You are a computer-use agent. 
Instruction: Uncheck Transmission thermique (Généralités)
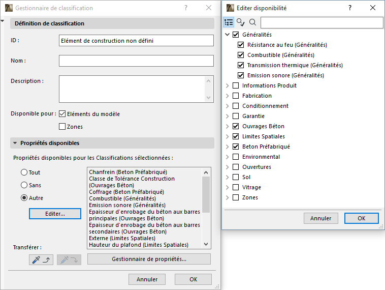point(241,65)
